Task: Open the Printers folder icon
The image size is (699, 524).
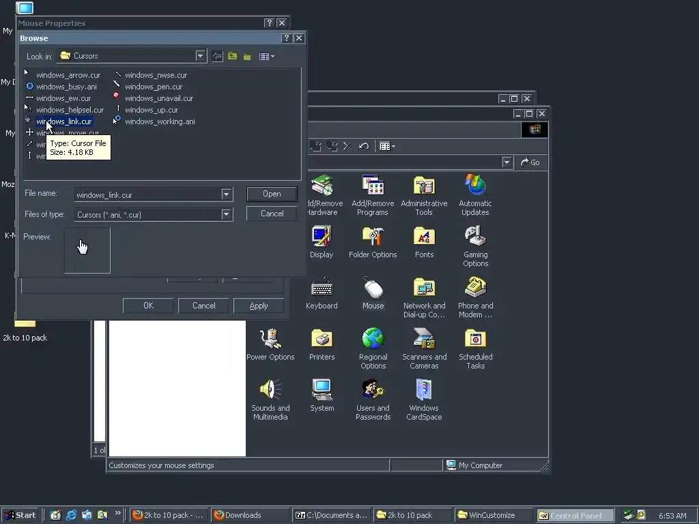Action: coord(322,345)
